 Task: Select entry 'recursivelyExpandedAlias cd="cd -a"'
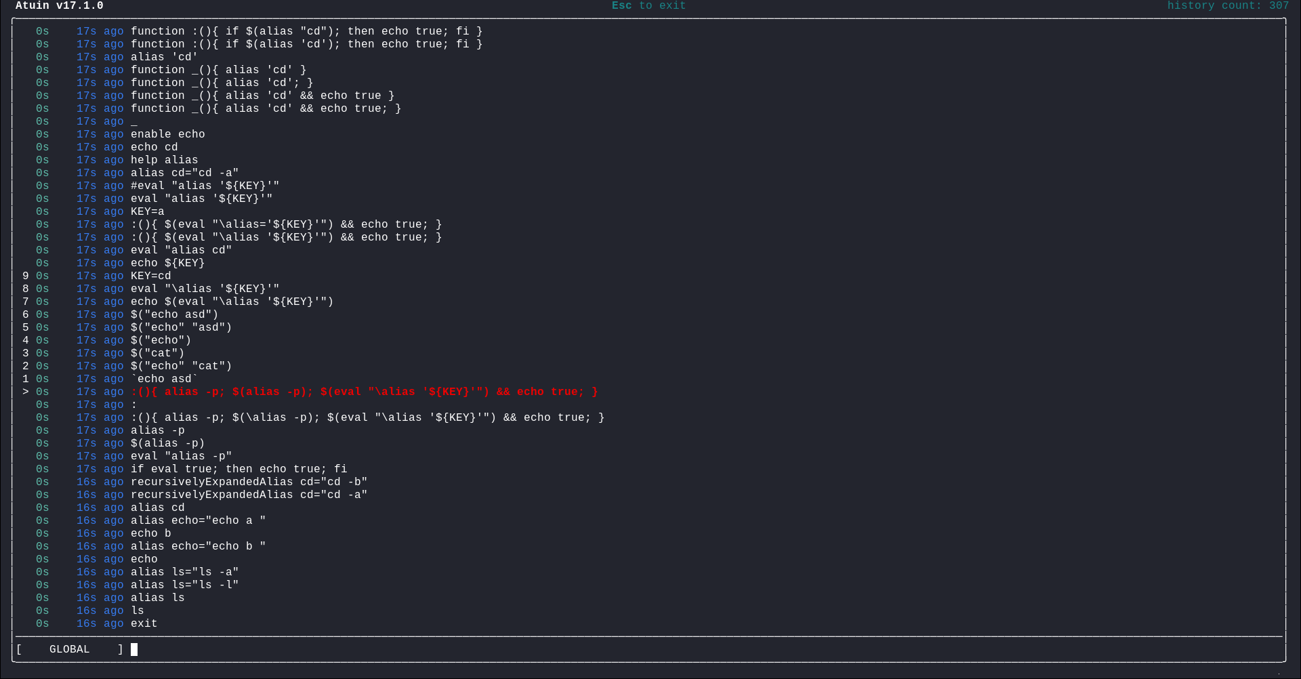(x=249, y=495)
